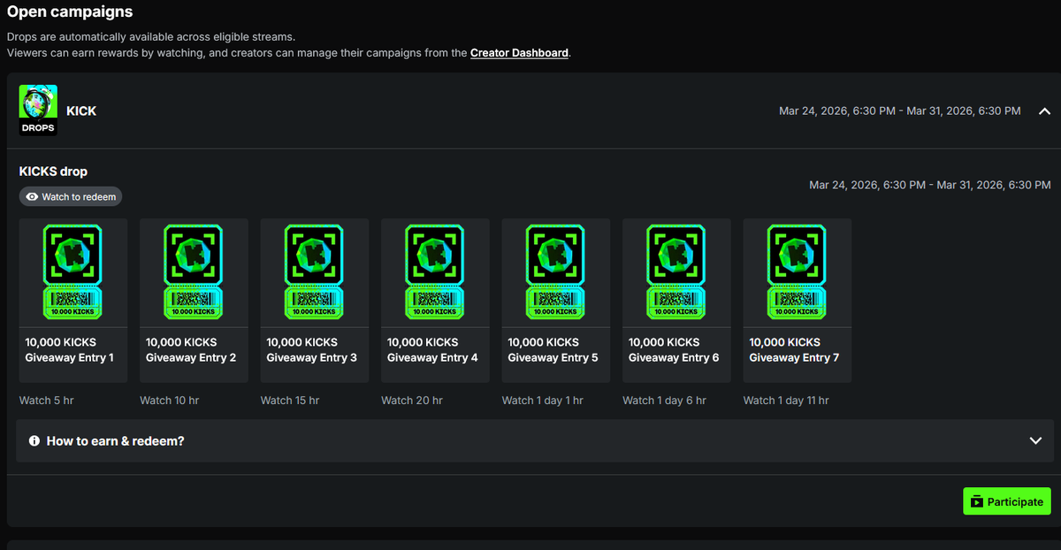
Task: Click the 'Watch 10 hr' requirement text
Action: click(x=170, y=401)
